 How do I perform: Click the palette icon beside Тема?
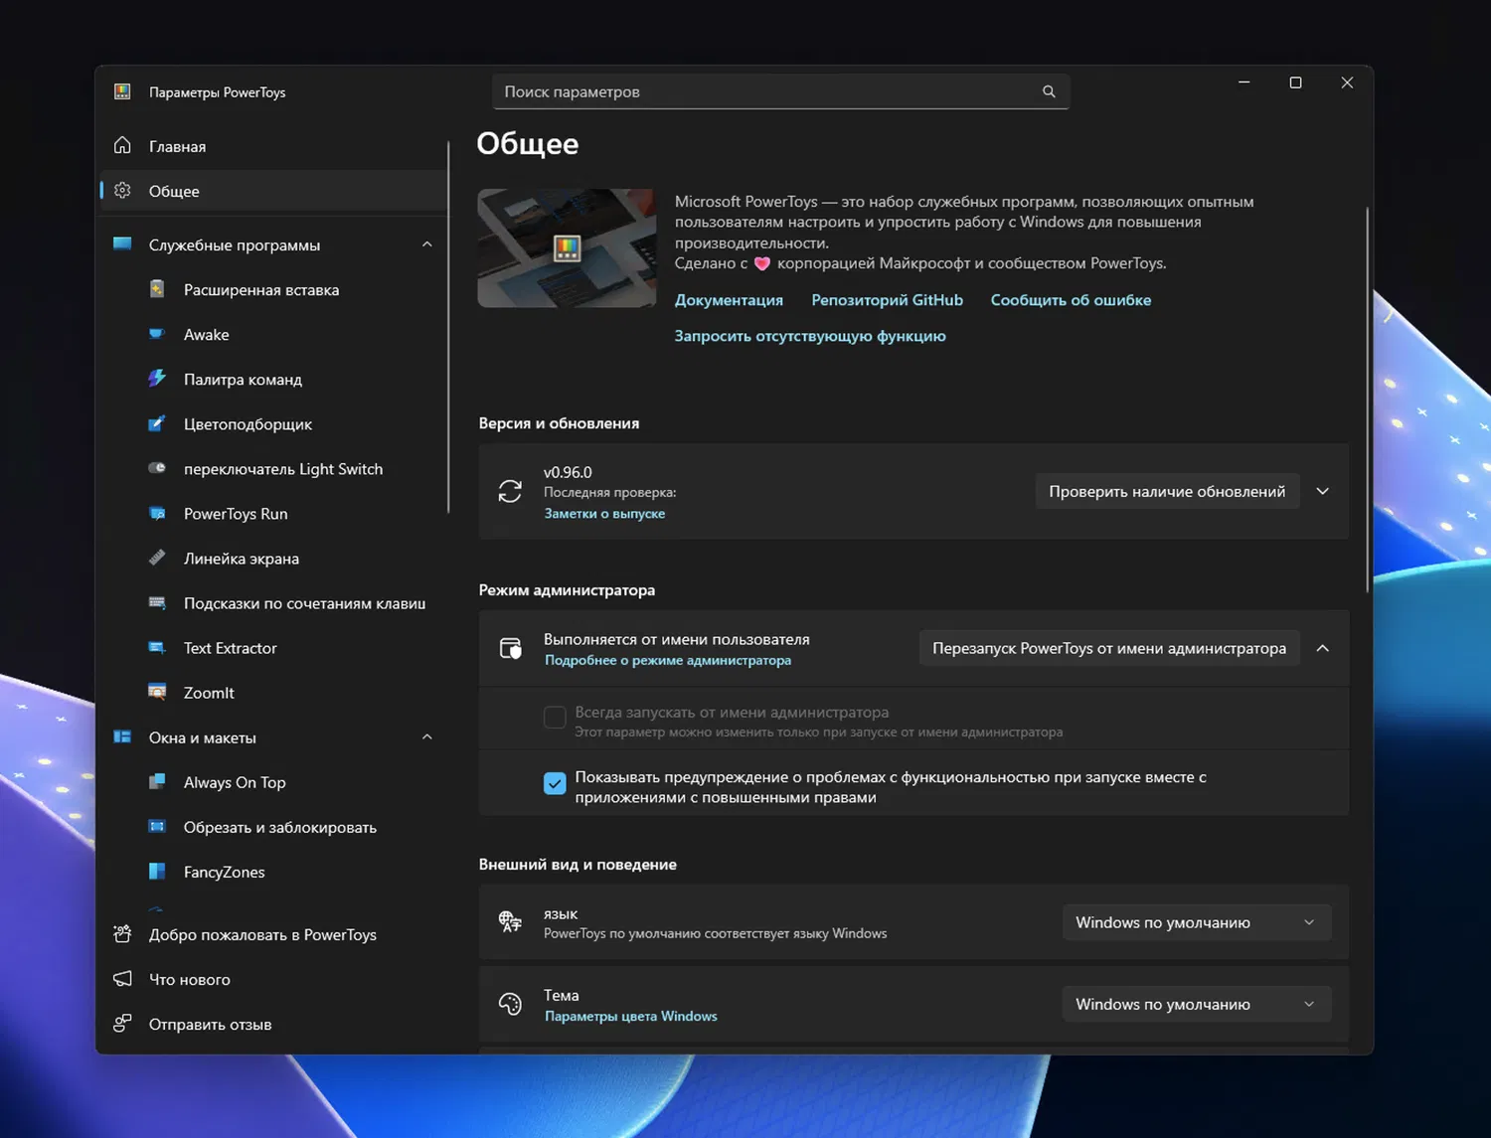pyautogui.click(x=510, y=1004)
